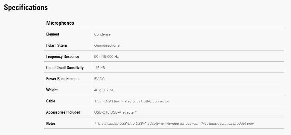Click the Omnidirectional value text
Image resolution: width=291 pixels, height=135 pixels.
pyautogui.click(x=107, y=45)
